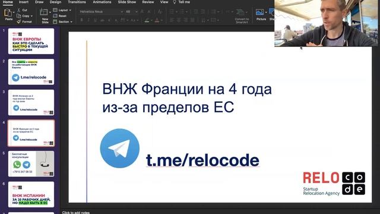
Task: Select slide 3 thumbnail ВНЖ Испании
Action: pyautogui.click(x=31, y=102)
